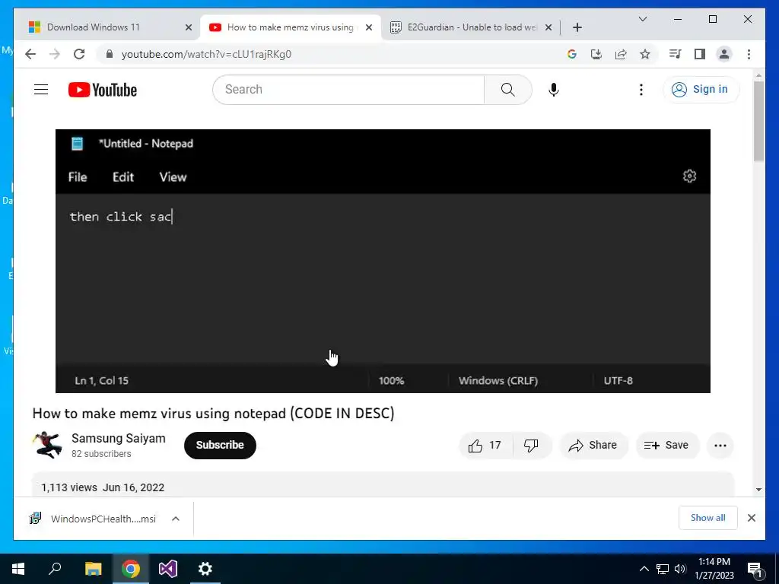Close the E2Guardian tab
The image size is (779, 584).
[x=548, y=27]
